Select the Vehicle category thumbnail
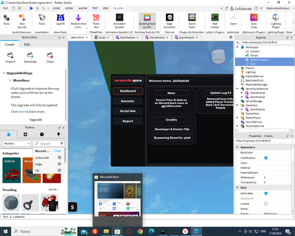The width and height of the screenshot is (295, 236). [x=11, y=170]
